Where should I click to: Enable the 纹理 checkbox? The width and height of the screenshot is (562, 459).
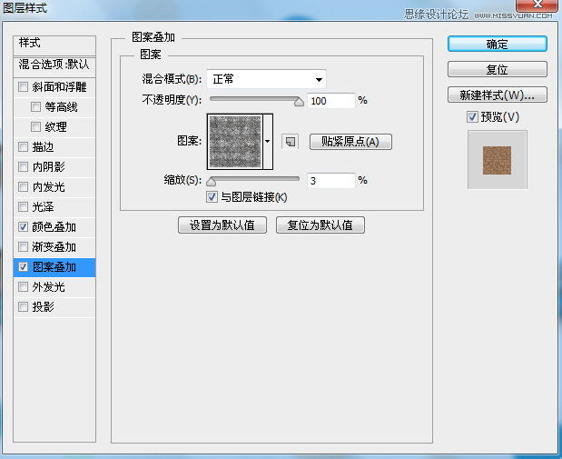pos(35,126)
